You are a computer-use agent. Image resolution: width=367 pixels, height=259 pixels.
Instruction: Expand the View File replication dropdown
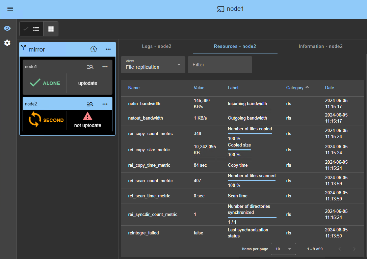[x=153, y=65]
